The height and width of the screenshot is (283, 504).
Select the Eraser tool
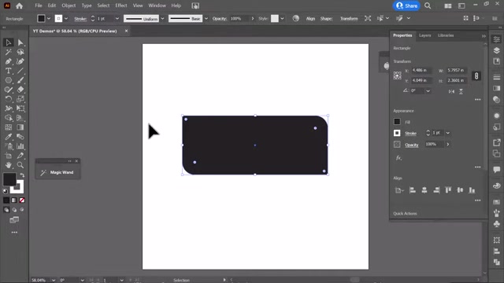pos(20,90)
